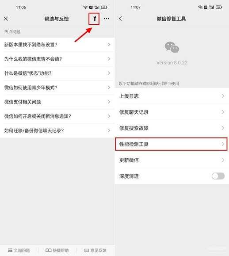The image size is (229, 256).
Task: Toggle the 深度清理 switch
Action: point(218,176)
